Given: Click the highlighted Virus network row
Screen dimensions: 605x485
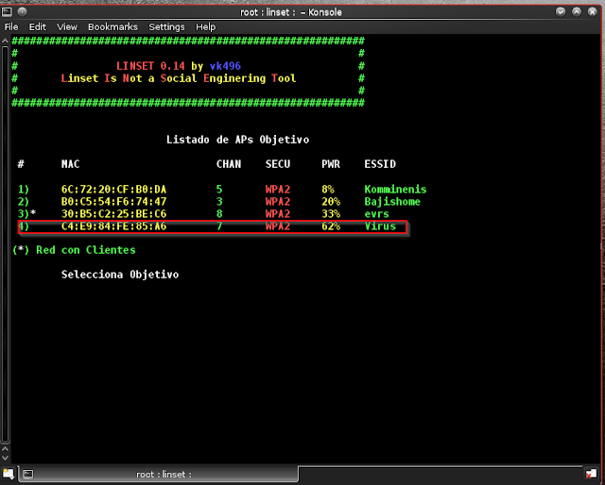Looking at the screenshot, I should click(212, 227).
